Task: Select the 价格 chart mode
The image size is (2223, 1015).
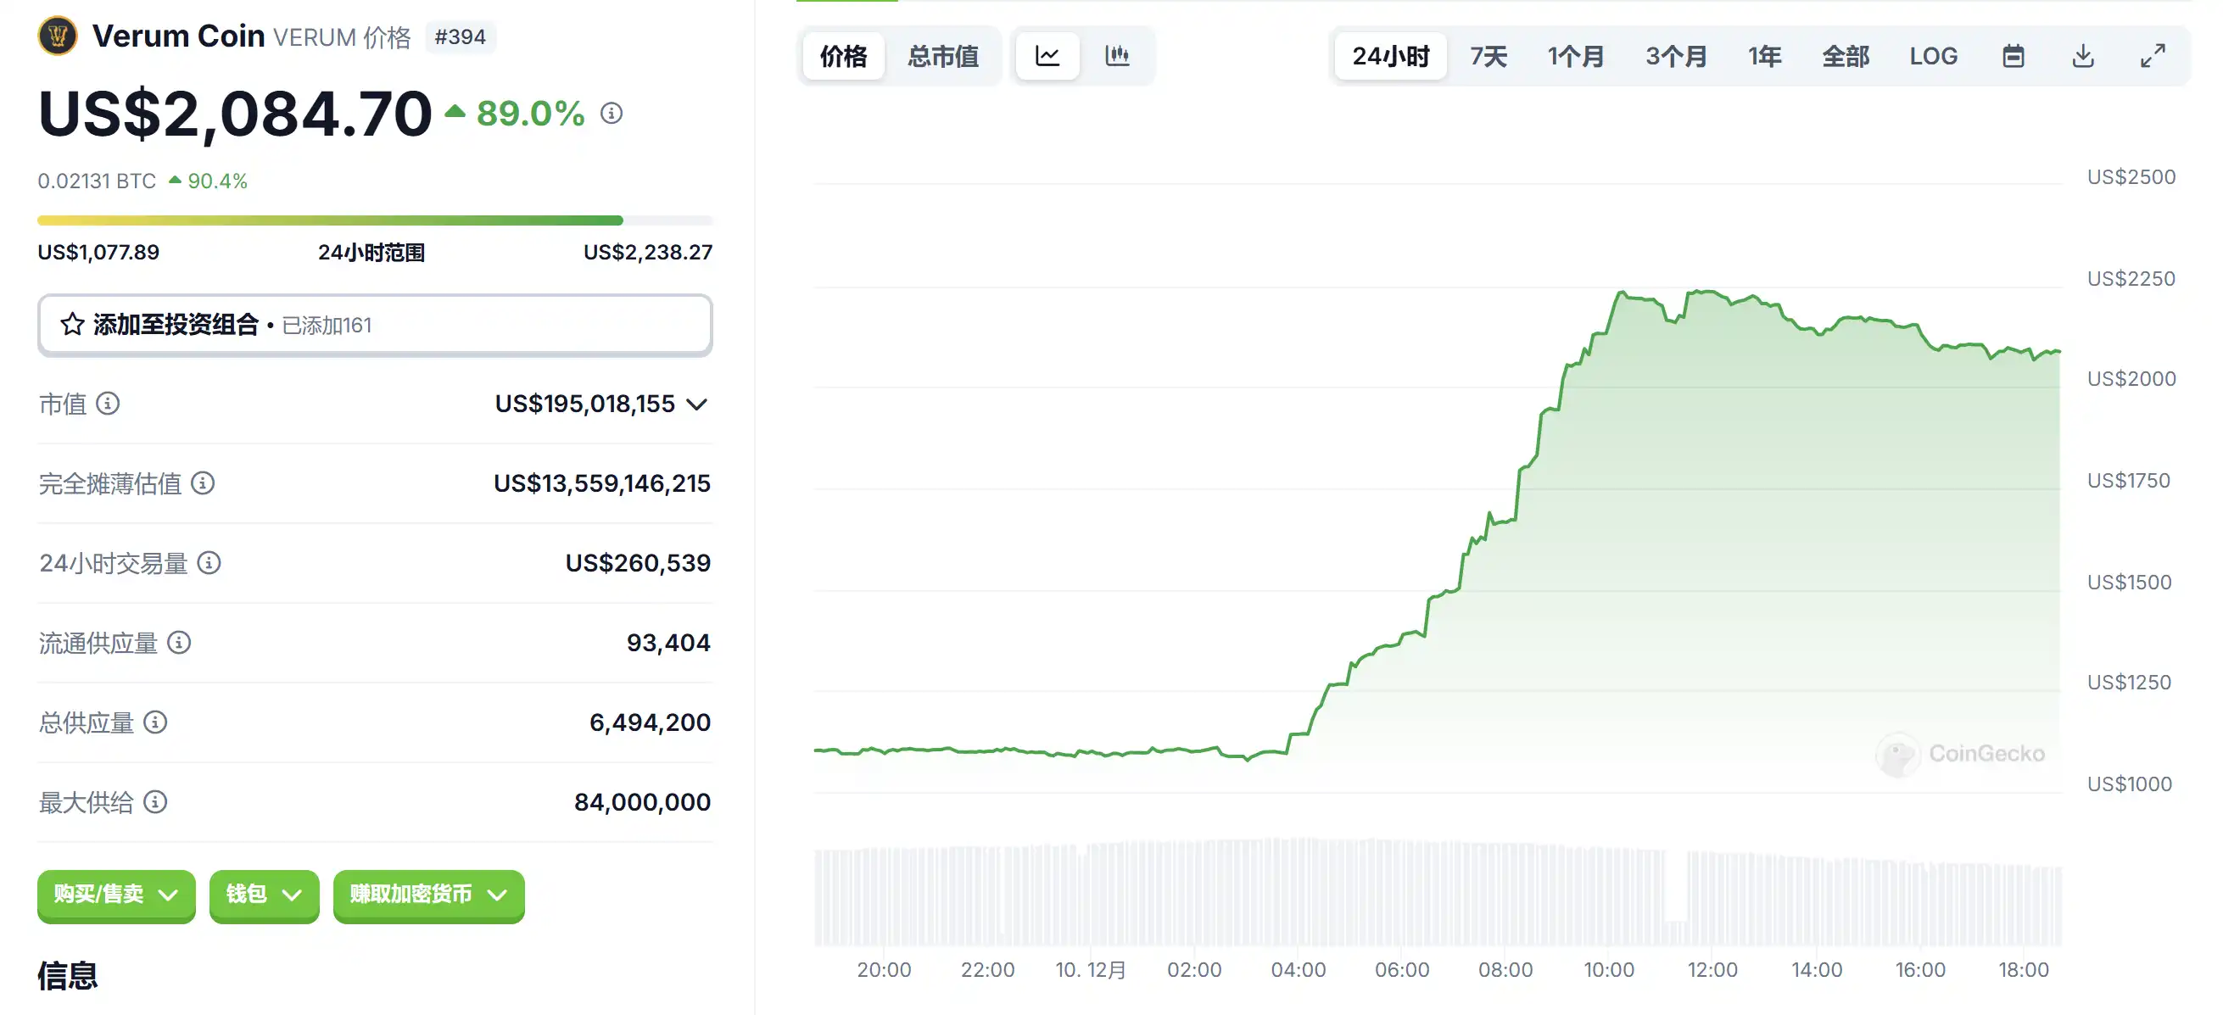Action: click(843, 56)
